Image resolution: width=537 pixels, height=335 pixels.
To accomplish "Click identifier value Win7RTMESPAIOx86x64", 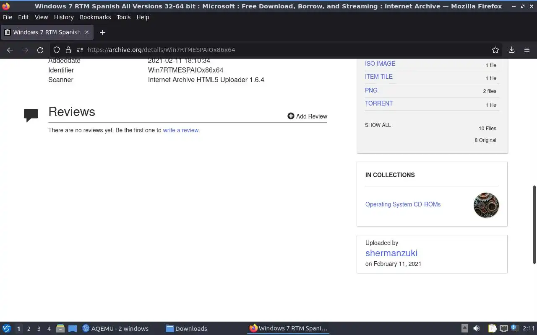I will click(185, 70).
